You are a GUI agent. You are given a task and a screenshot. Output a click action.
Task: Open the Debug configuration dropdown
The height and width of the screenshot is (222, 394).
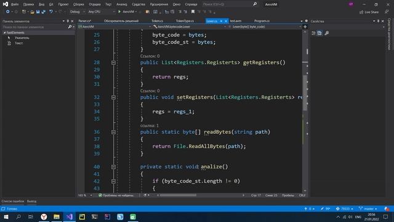pyautogui.click(x=77, y=12)
